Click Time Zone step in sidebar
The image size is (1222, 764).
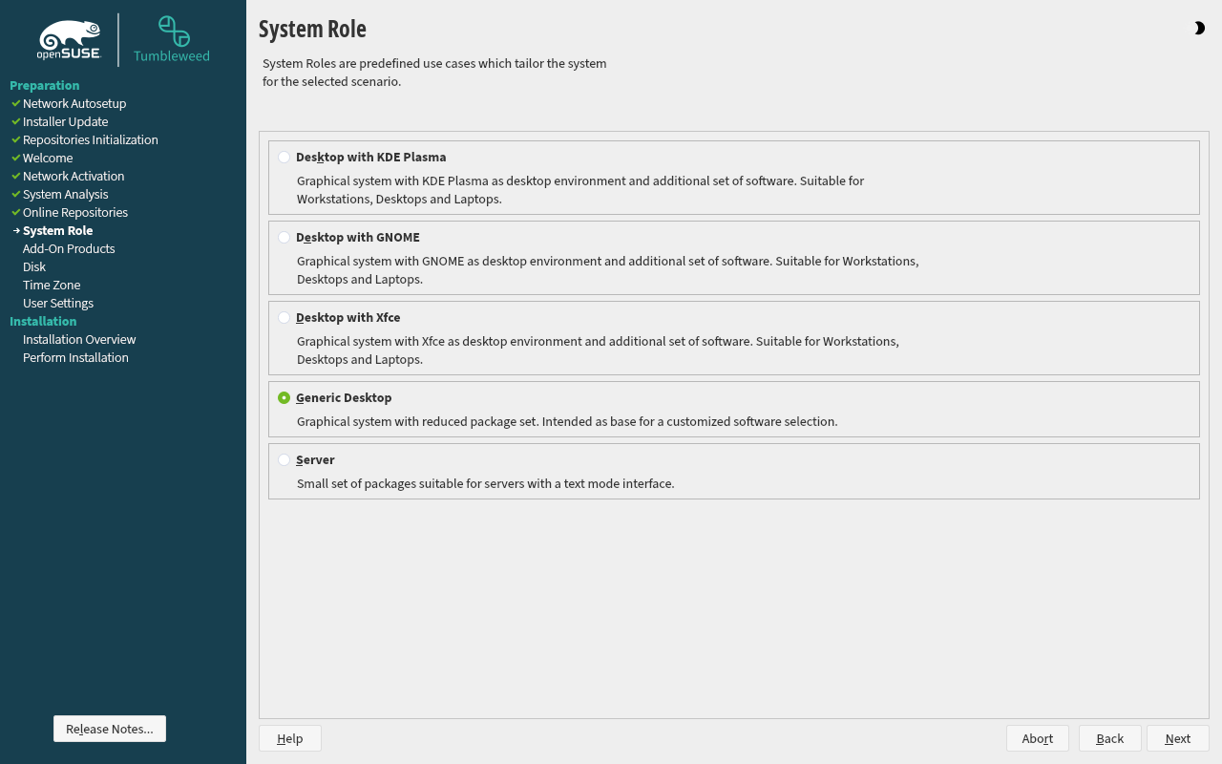(52, 285)
